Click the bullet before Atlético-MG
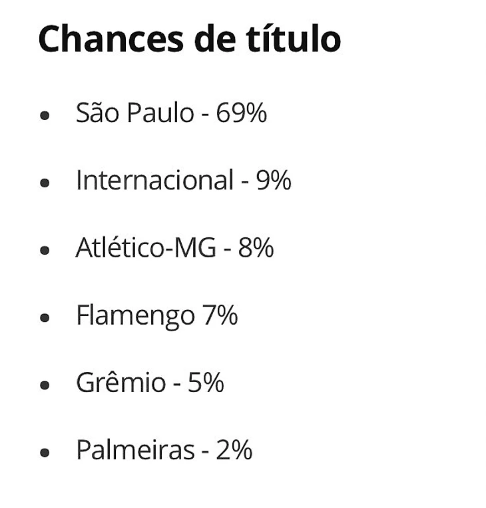Viewport: 486px width, 508px height. coord(45,250)
